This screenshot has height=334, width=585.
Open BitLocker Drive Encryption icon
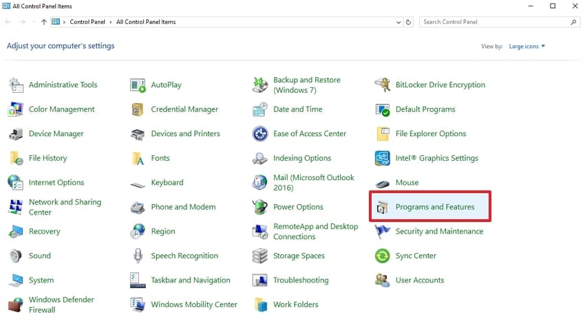383,85
